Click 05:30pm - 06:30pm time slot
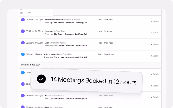 coord(34,31)
